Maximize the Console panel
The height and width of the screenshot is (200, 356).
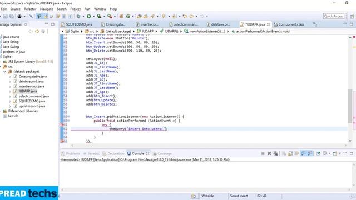352,153
